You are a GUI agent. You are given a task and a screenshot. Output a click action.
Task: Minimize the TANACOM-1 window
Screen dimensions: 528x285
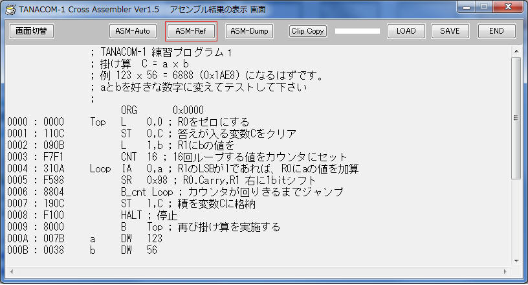coord(467,7)
